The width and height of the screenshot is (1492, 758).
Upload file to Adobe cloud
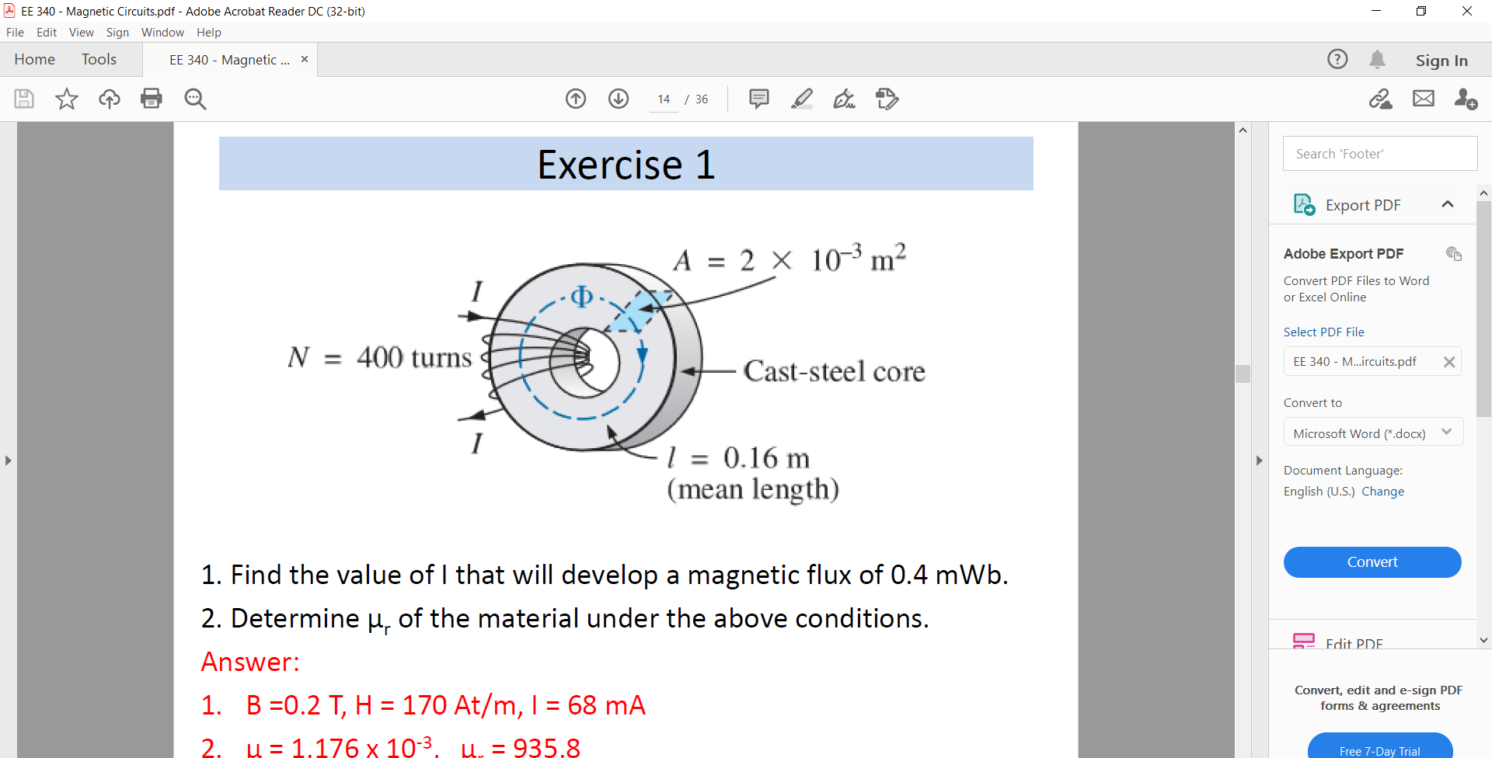click(x=109, y=99)
